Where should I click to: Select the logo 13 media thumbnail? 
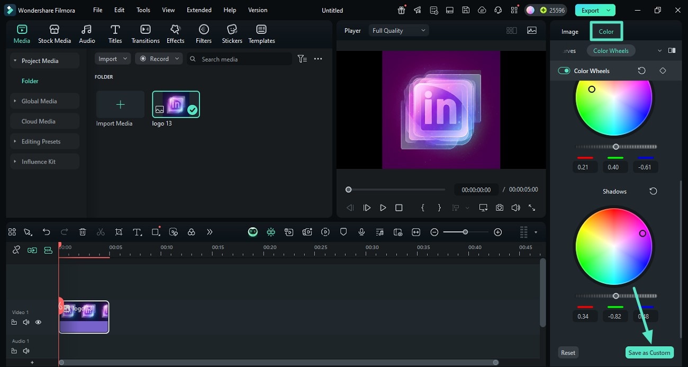[176, 104]
